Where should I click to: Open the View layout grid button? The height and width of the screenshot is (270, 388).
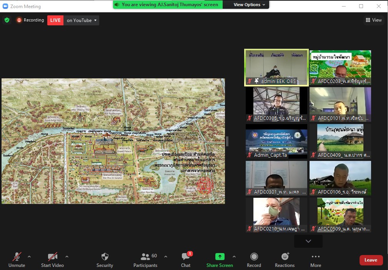[x=374, y=20]
